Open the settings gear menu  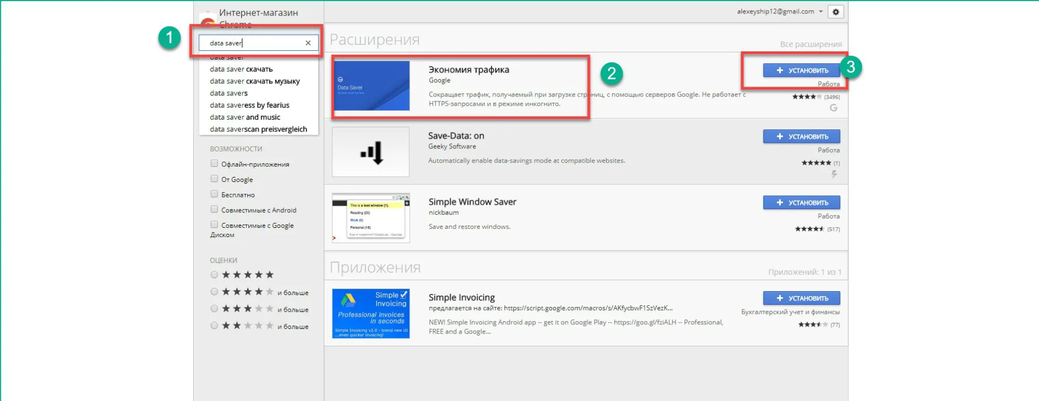pyautogui.click(x=836, y=12)
